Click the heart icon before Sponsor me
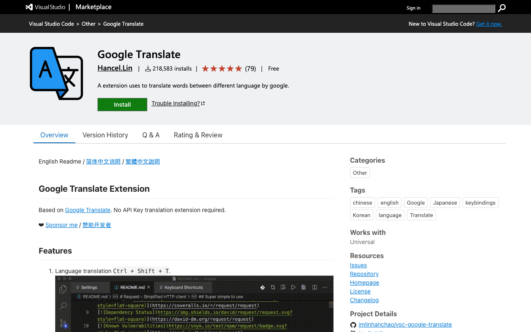The image size is (531, 332). click(x=41, y=225)
